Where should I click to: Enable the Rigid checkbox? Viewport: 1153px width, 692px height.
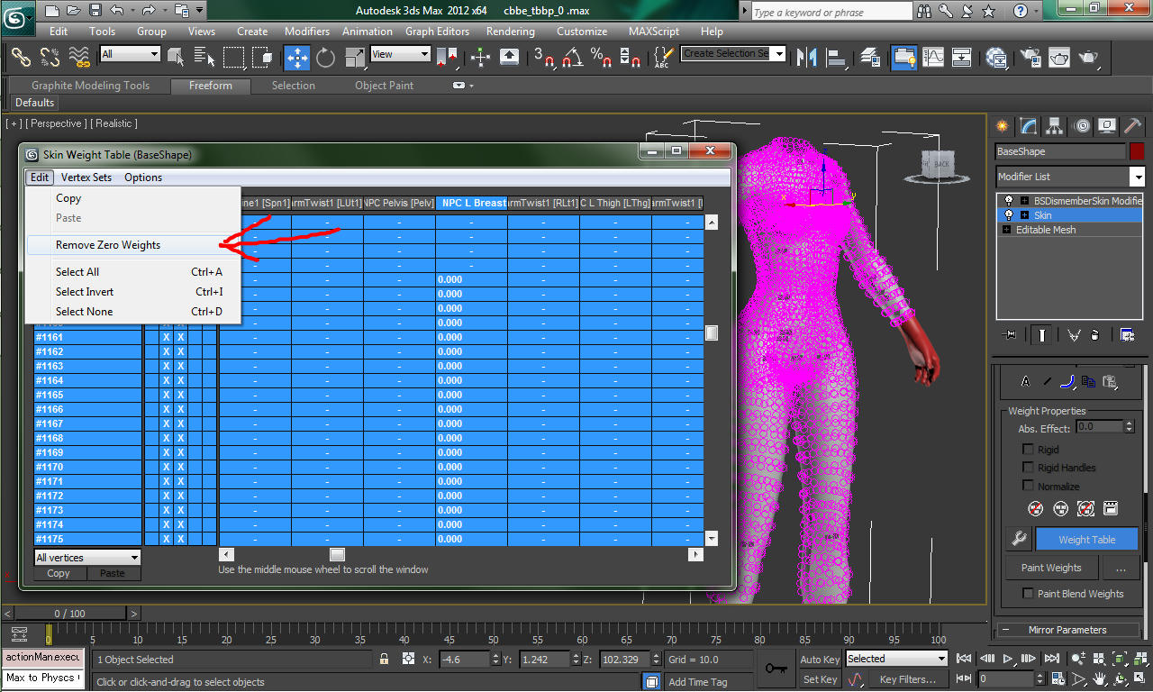[x=1028, y=449]
